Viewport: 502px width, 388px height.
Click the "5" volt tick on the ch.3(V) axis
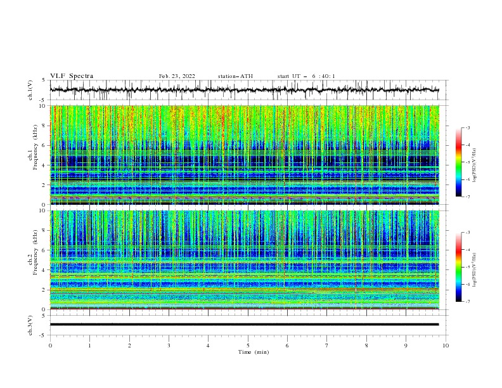pyautogui.click(x=43, y=316)
